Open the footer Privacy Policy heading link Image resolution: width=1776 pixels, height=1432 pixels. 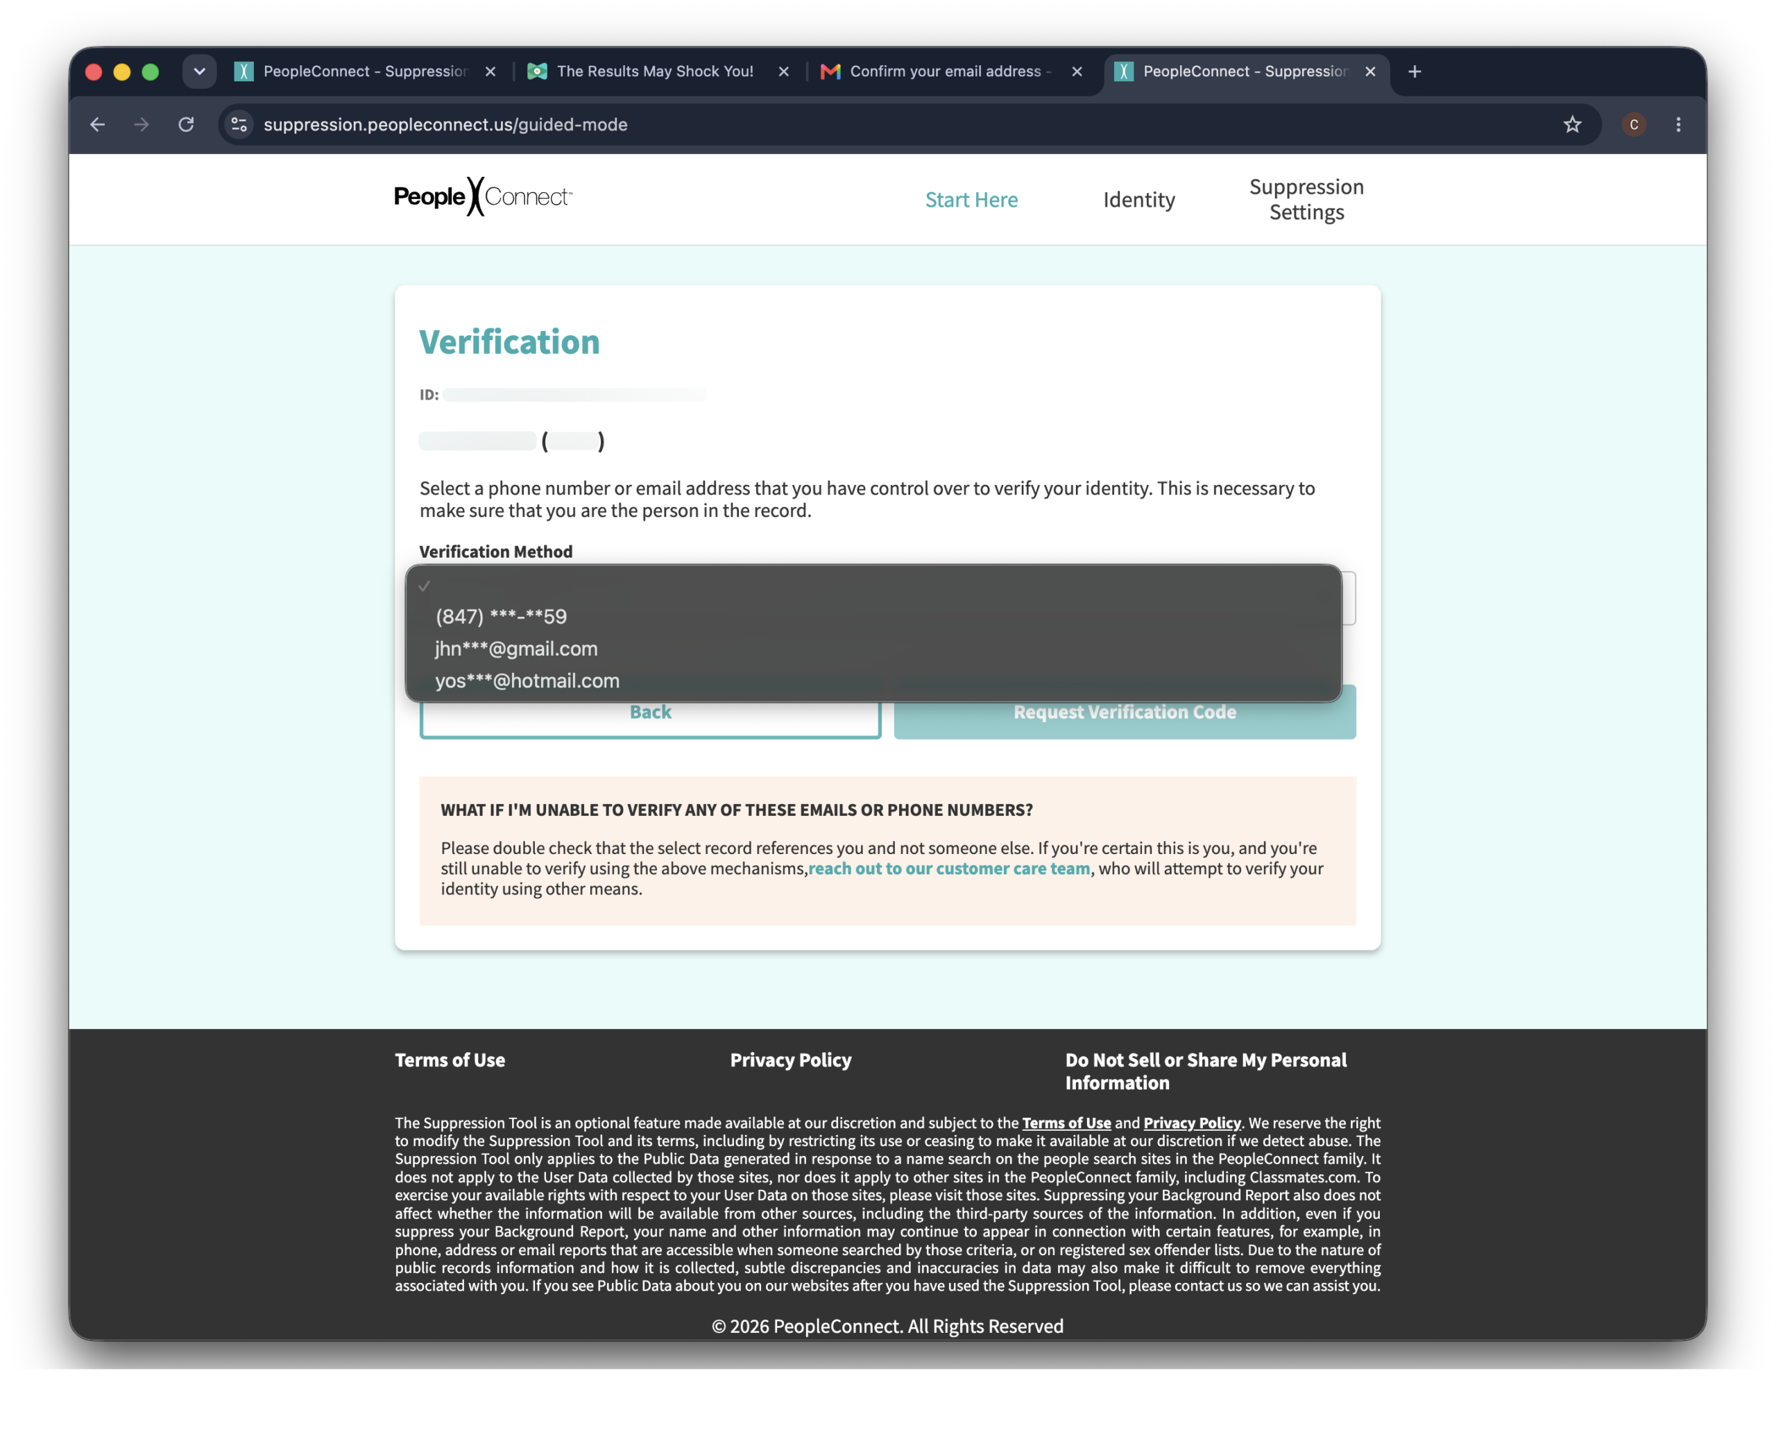tap(790, 1060)
